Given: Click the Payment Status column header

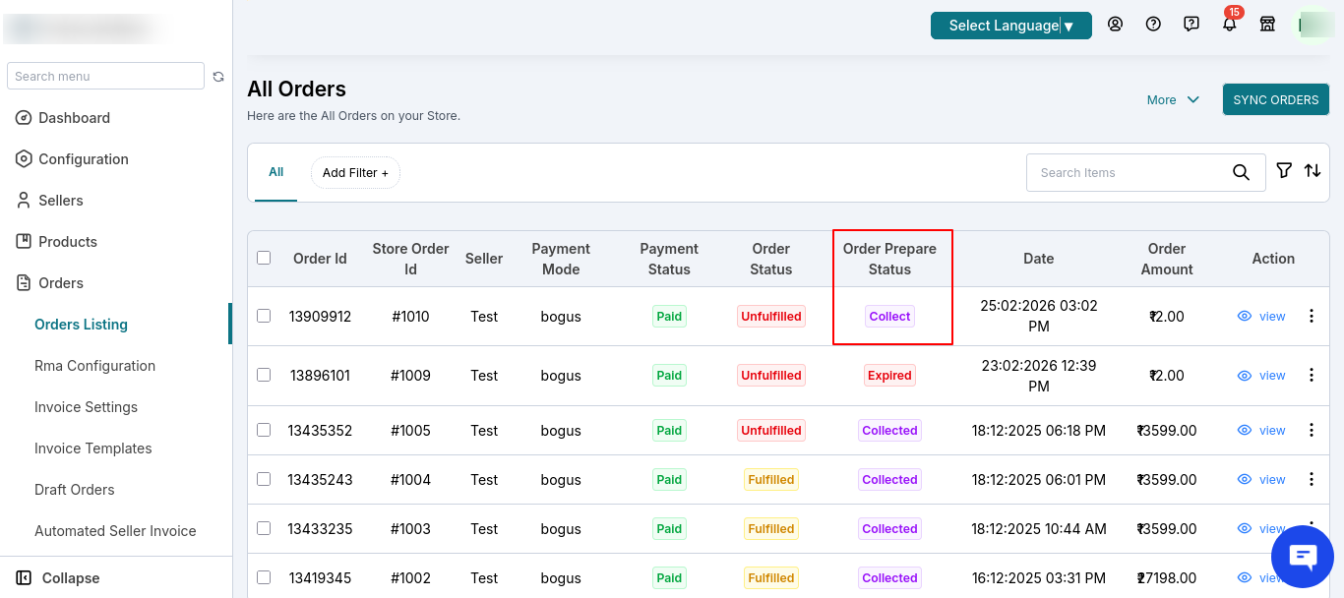Looking at the screenshot, I should (x=669, y=259).
